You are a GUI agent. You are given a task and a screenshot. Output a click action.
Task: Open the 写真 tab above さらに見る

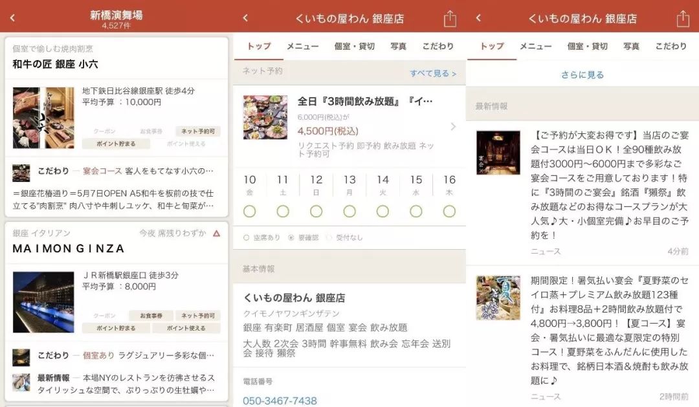632,47
